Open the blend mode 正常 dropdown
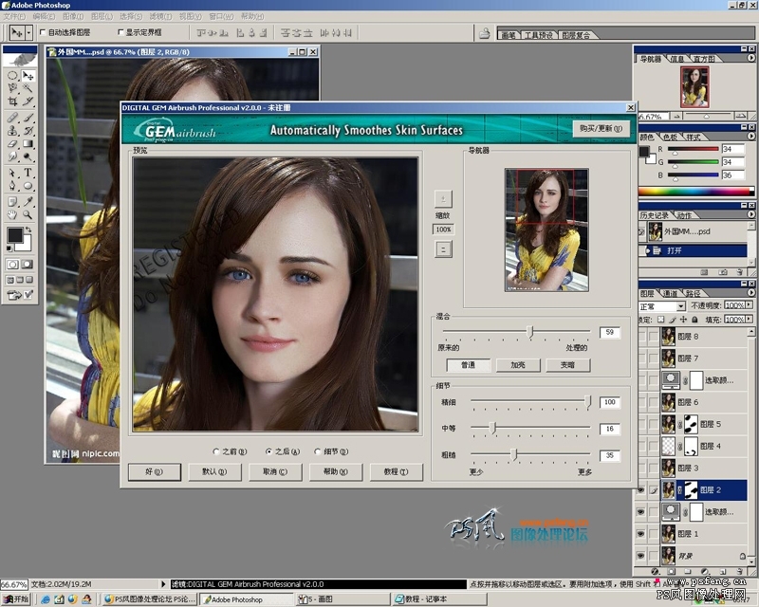 point(681,306)
